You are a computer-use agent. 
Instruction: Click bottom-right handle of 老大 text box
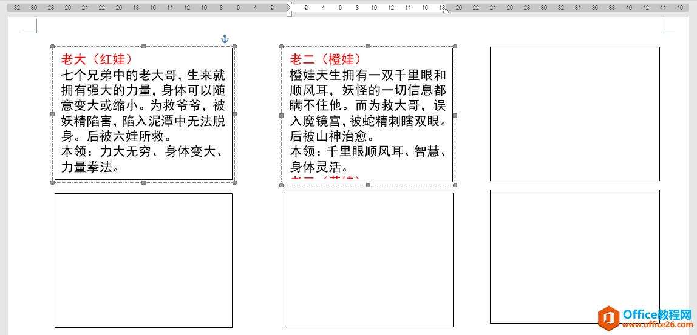click(234, 182)
